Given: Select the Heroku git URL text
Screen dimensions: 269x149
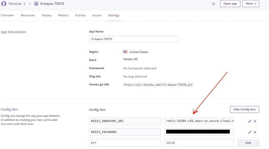Looking at the screenshot, I should 158,84.
